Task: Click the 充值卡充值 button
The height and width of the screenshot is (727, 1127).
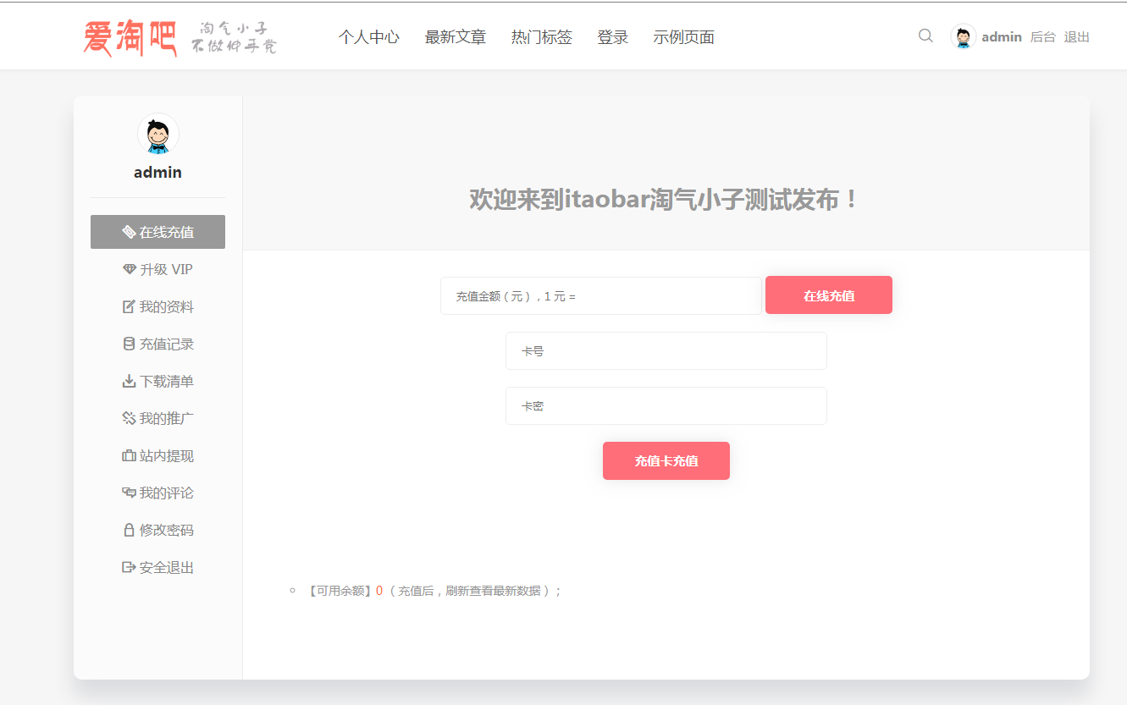Action: [x=666, y=460]
